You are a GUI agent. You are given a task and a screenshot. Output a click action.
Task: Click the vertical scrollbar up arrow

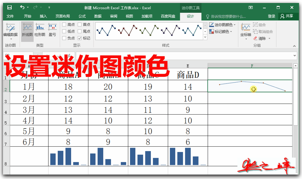(x=295, y=66)
